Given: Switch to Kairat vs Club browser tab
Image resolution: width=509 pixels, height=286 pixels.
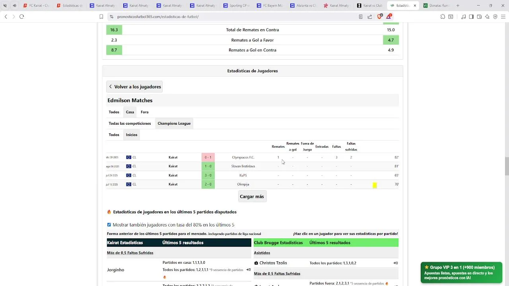Looking at the screenshot, I should pyautogui.click(x=370, y=6).
